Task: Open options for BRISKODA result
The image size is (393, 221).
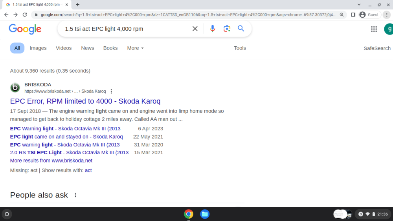Action: pos(111,91)
